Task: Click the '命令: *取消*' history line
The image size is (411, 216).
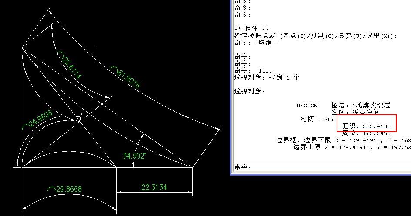Action: pyautogui.click(x=255, y=43)
